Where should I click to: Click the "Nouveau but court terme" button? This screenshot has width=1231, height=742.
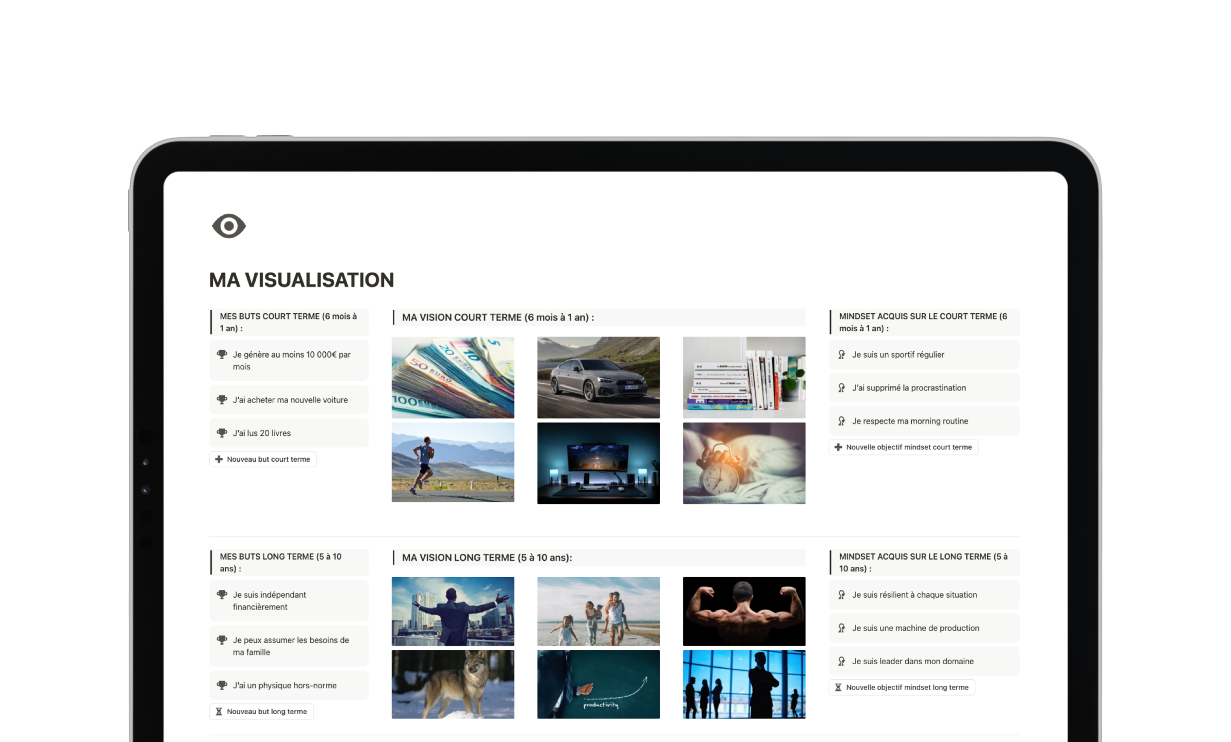click(263, 459)
